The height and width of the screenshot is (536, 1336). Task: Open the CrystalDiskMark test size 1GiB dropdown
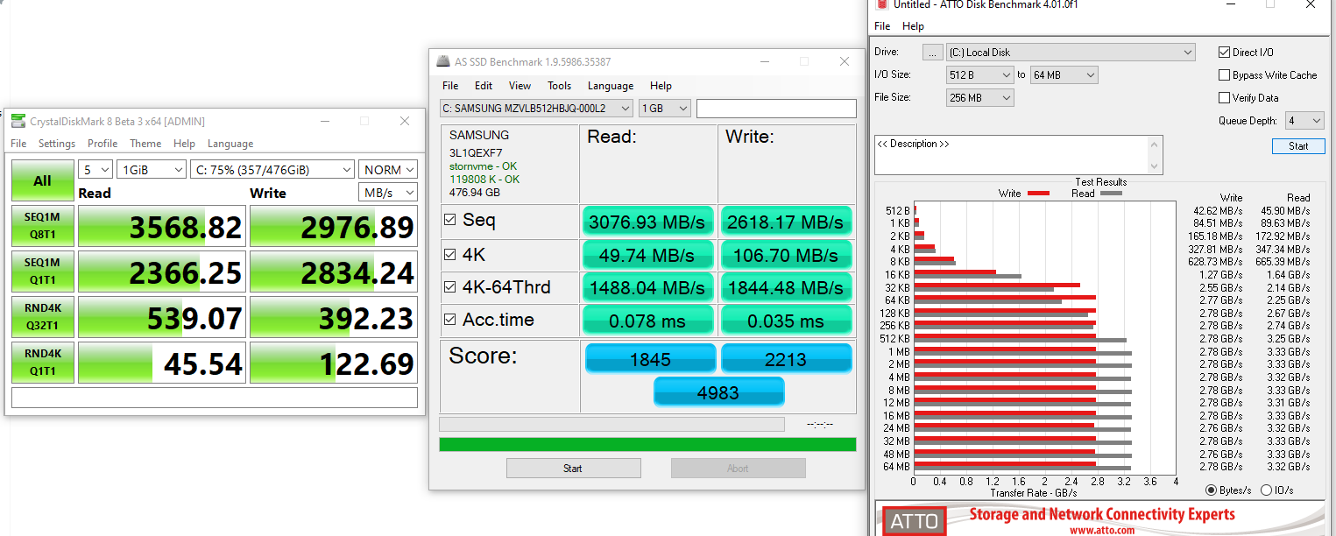coord(153,170)
